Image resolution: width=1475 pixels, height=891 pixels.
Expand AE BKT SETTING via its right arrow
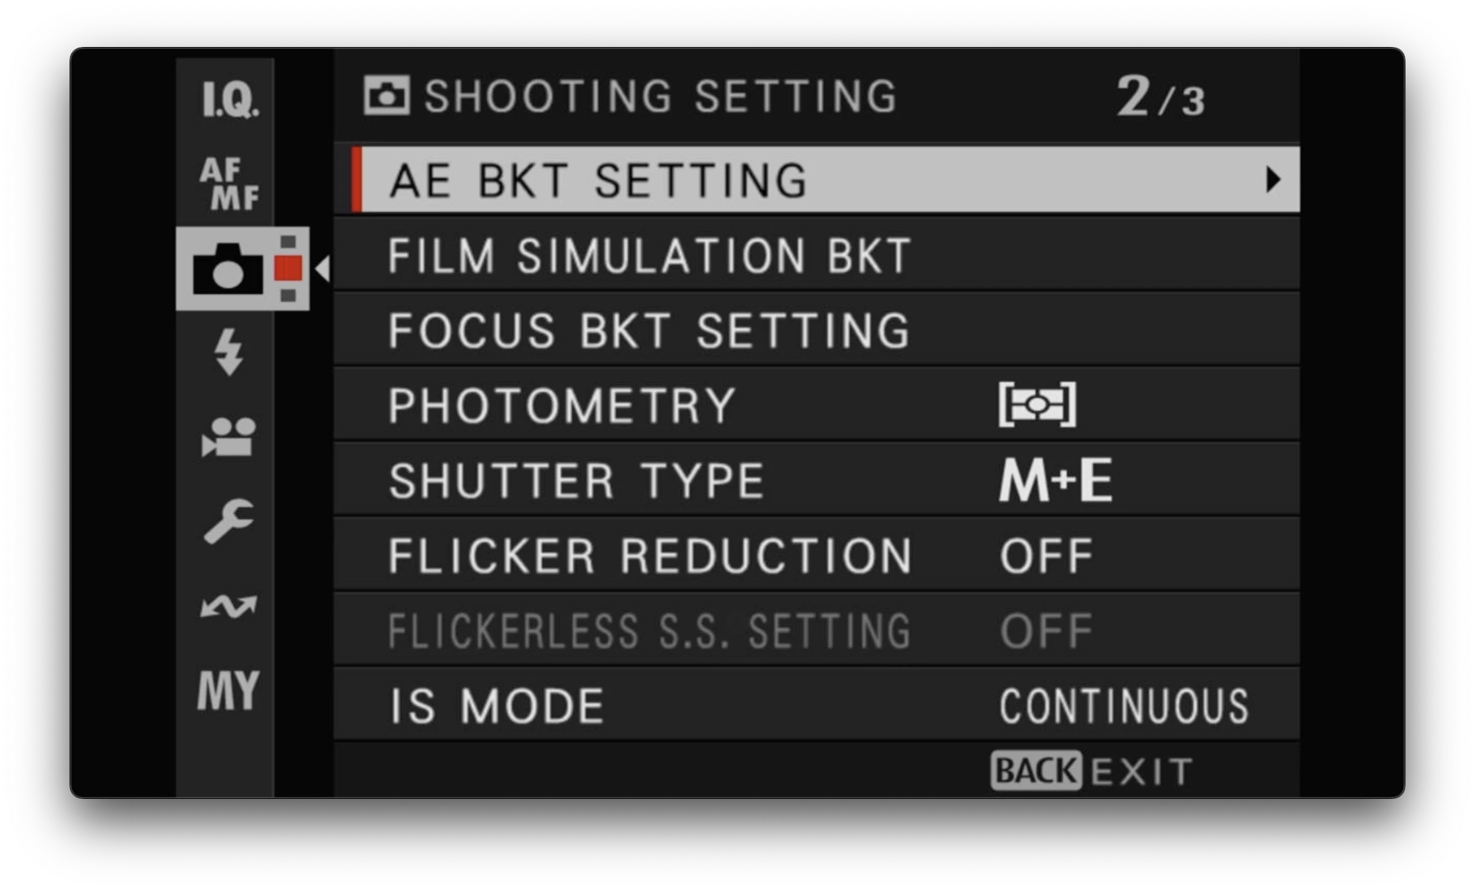coord(1272,180)
